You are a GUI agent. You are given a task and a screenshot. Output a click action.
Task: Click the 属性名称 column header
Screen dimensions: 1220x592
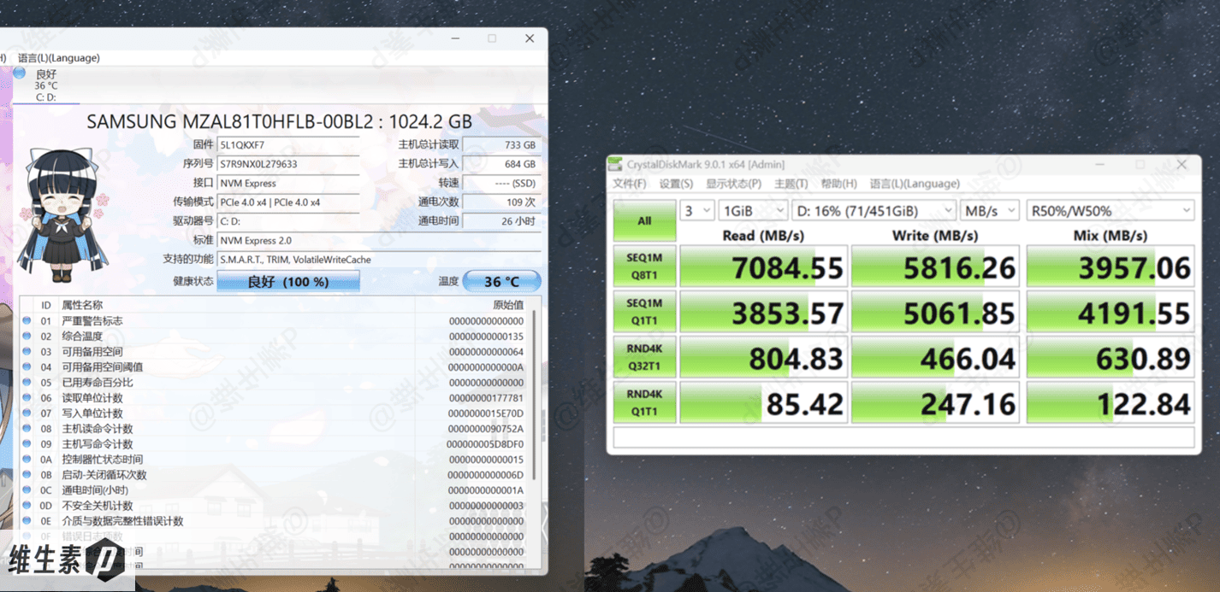point(82,305)
